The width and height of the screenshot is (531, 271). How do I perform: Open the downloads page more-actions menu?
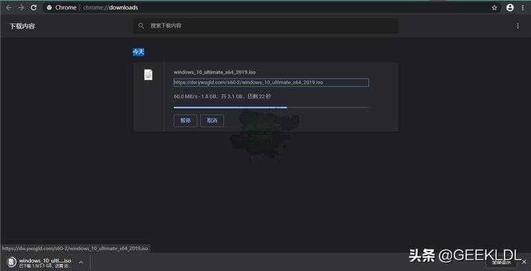518,26
